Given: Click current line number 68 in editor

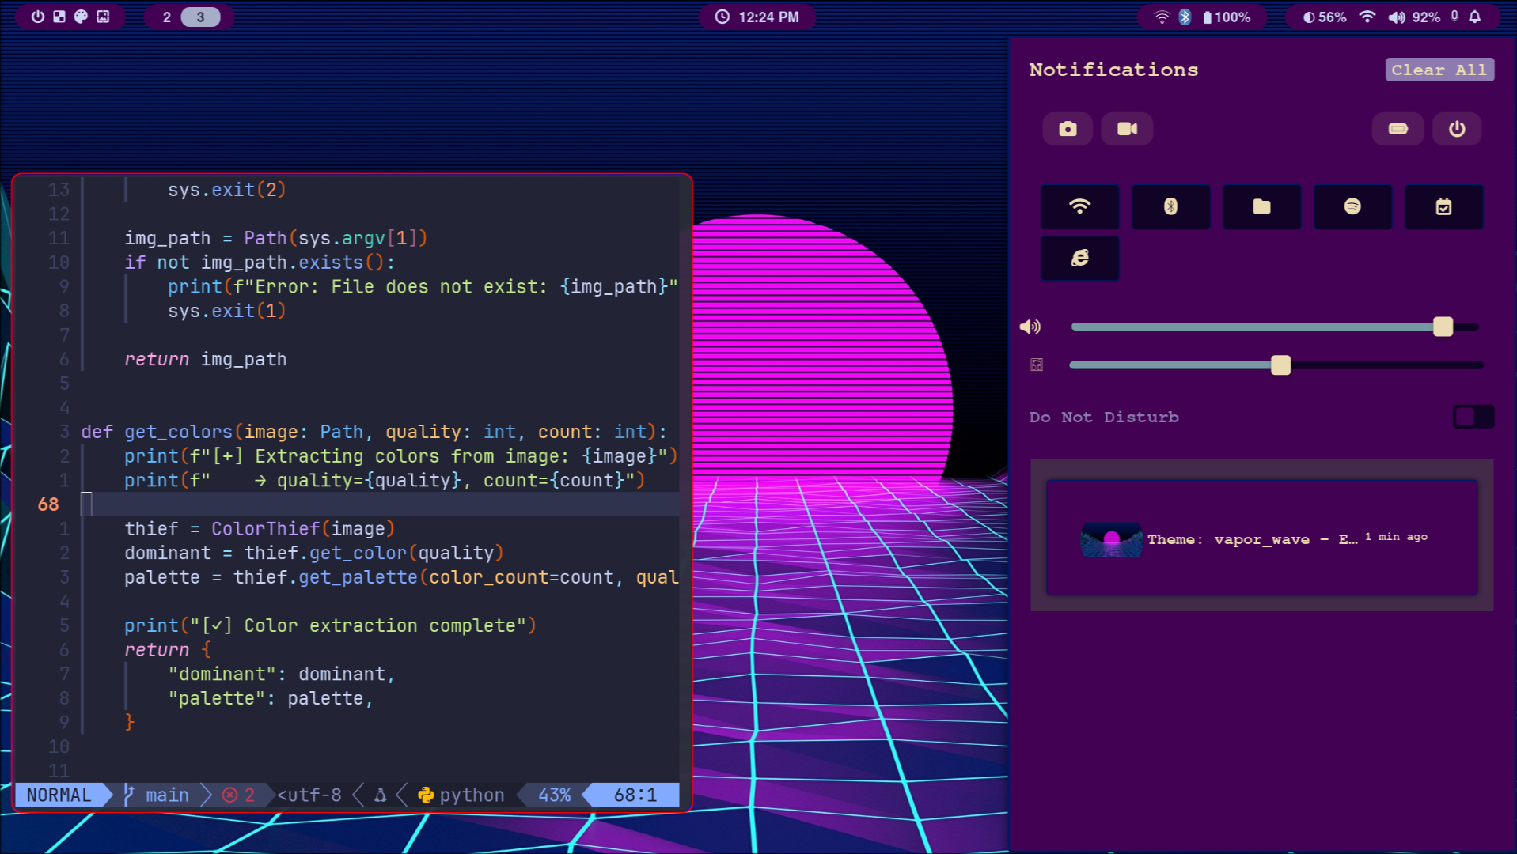Looking at the screenshot, I should click(x=48, y=504).
